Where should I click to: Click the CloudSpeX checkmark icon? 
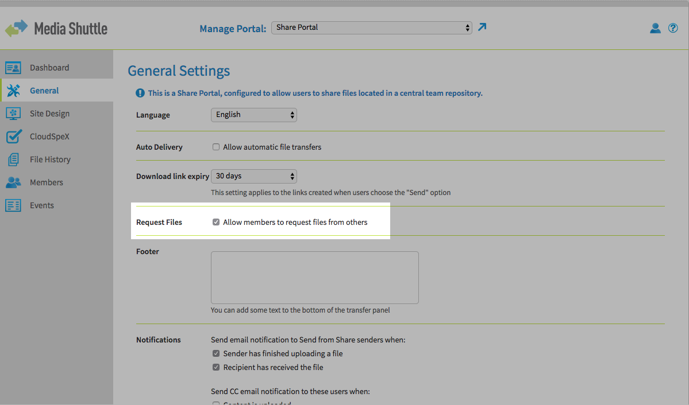[14, 136]
